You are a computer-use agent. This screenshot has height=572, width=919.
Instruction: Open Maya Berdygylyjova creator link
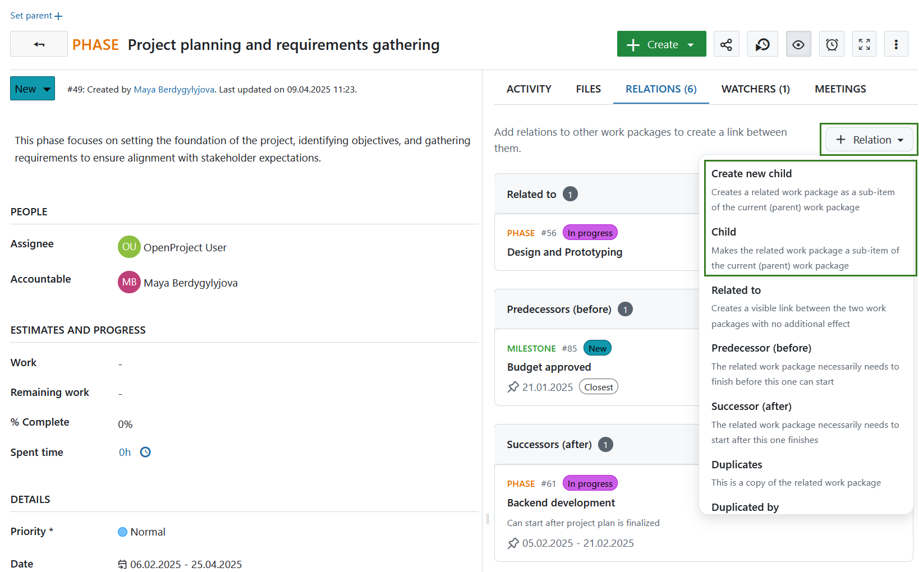pyautogui.click(x=174, y=89)
